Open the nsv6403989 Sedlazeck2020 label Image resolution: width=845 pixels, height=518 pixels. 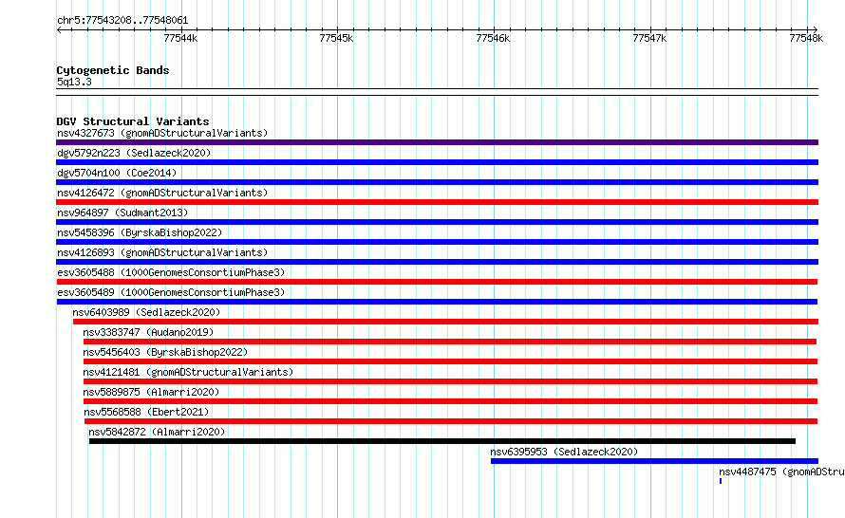[x=146, y=312]
